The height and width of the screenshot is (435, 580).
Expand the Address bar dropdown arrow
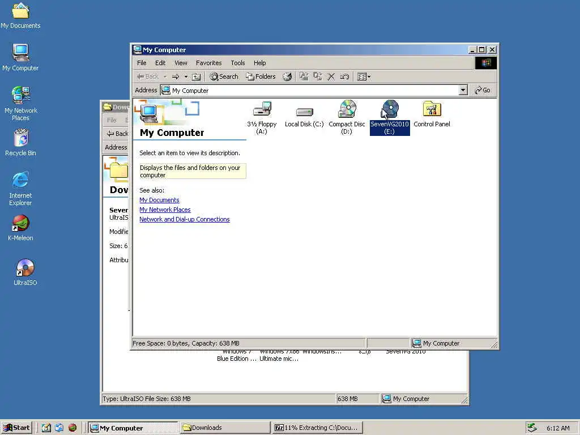pos(463,90)
